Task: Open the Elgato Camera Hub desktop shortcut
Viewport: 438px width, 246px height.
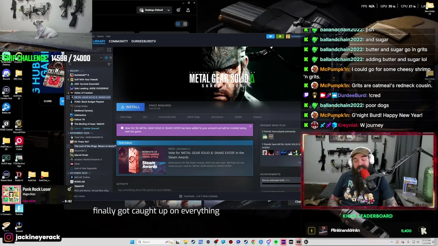Action: (x=6, y=92)
